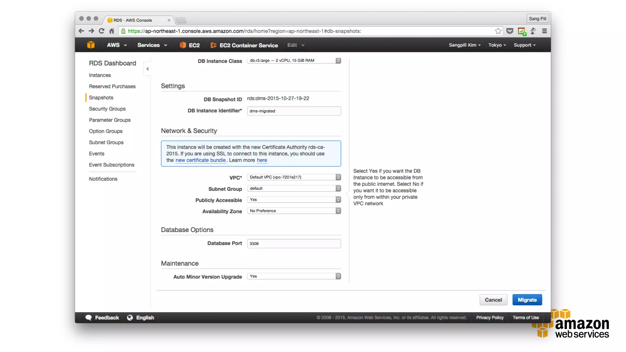Open Auto Minor Version Upgrade dropdown

(x=293, y=276)
